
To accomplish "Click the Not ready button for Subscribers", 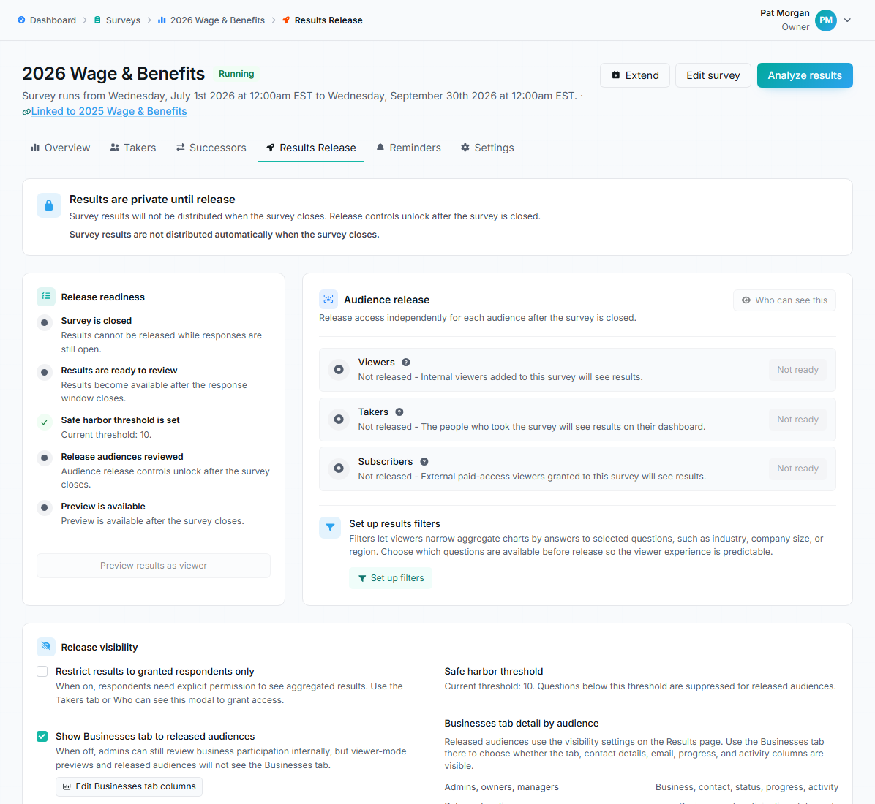I will [x=797, y=469].
